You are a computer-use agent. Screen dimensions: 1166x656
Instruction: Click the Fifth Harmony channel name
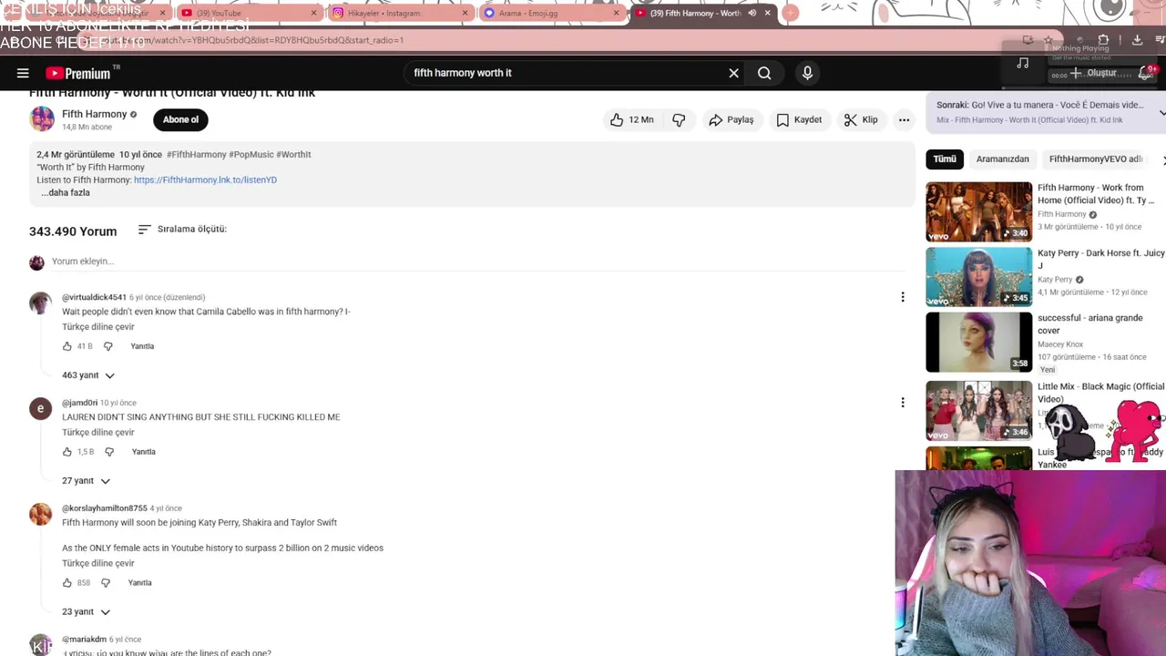(x=94, y=114)
